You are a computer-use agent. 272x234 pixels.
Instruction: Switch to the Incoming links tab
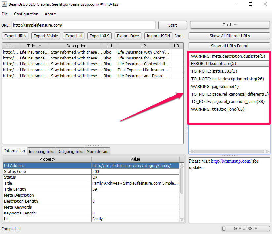pyautogui.click(x=41, y=151)
